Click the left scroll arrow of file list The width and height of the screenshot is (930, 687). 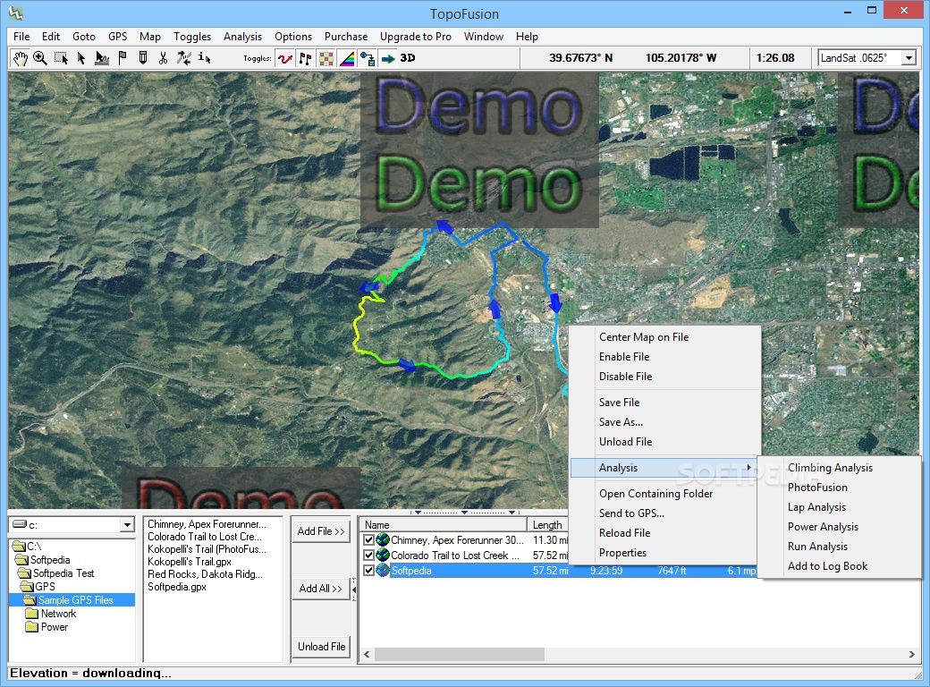[368, 655]
